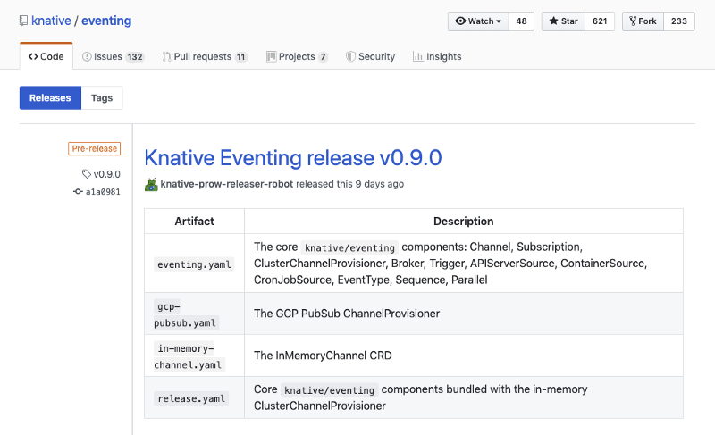
Task: Click the fork icon in the Fork button
Action: 633,21
